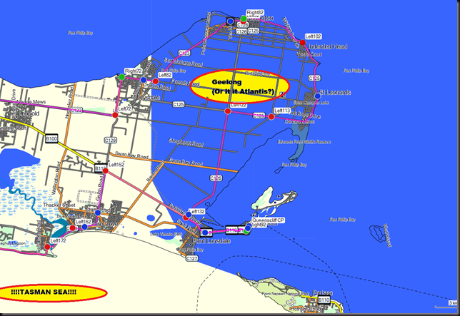Click the C123 road shield near Portarlington Road

(x=184, y=53)
